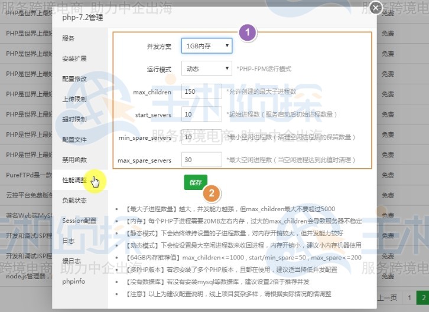Close the php-7.2 management dialog

[x=375, y=8]
